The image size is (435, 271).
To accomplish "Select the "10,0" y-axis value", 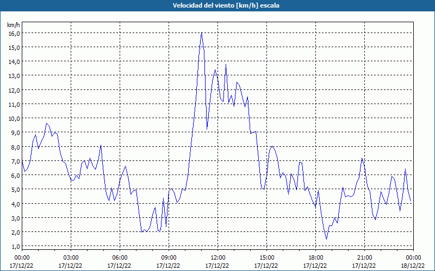I will click(x=14, y=118).
